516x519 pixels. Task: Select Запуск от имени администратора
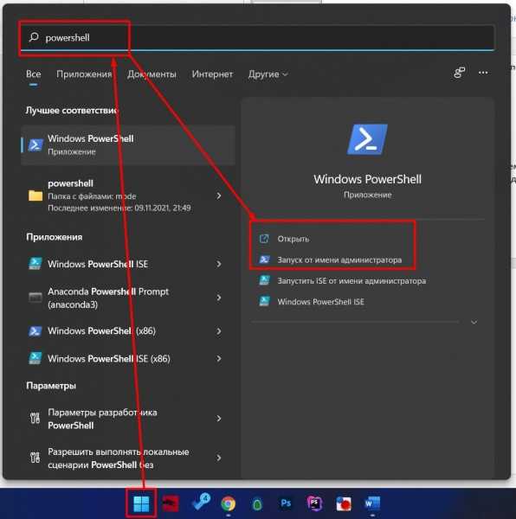click(339, 259)
